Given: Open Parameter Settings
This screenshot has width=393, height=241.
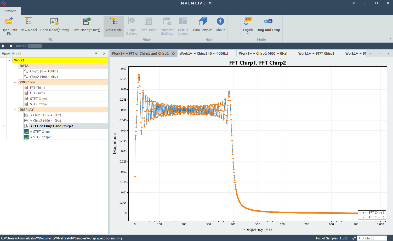Looking at the screenshot, I should (x=167, y=26).
